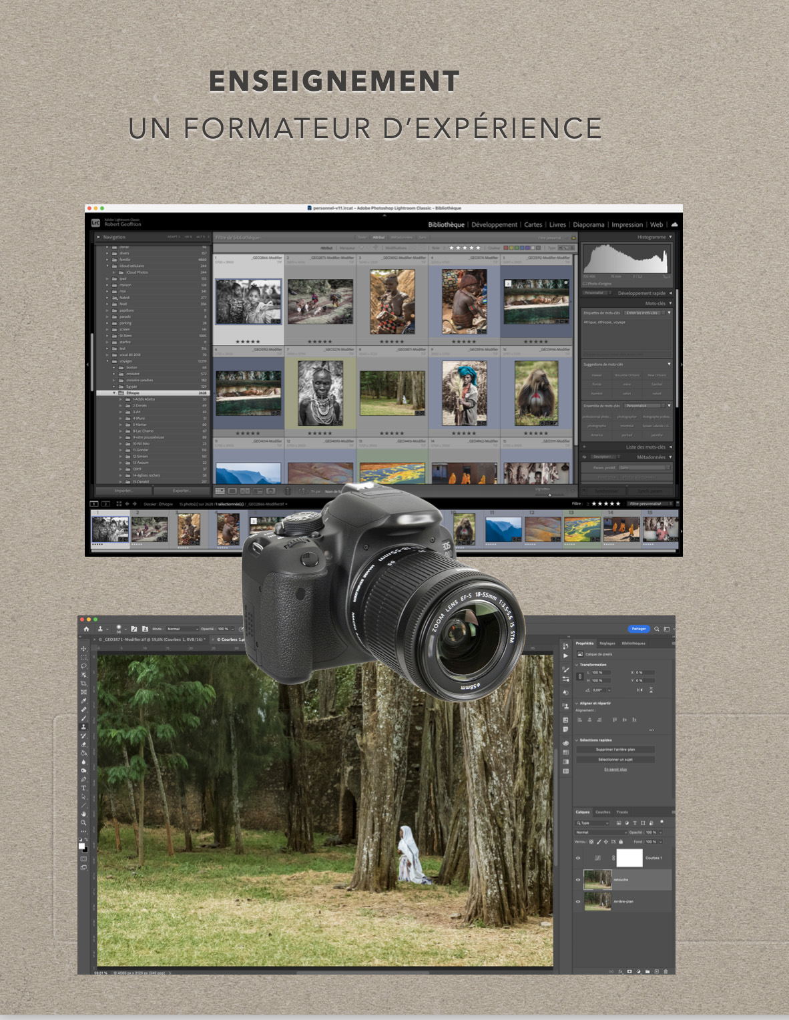The image size is (789, 1020).
Task: Click the Sélectionner un sujet button
Action: coord(615,760)
